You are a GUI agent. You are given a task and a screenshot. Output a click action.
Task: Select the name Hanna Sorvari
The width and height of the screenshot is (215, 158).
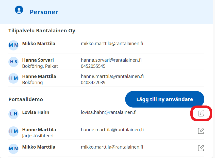38,60
